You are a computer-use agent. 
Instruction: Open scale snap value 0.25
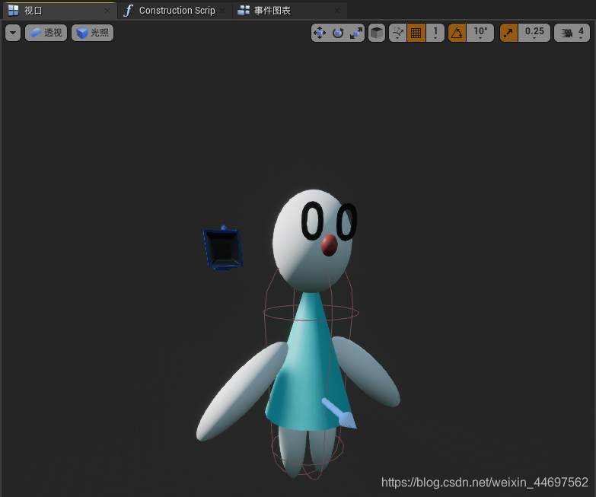click(x=534, y=33)
